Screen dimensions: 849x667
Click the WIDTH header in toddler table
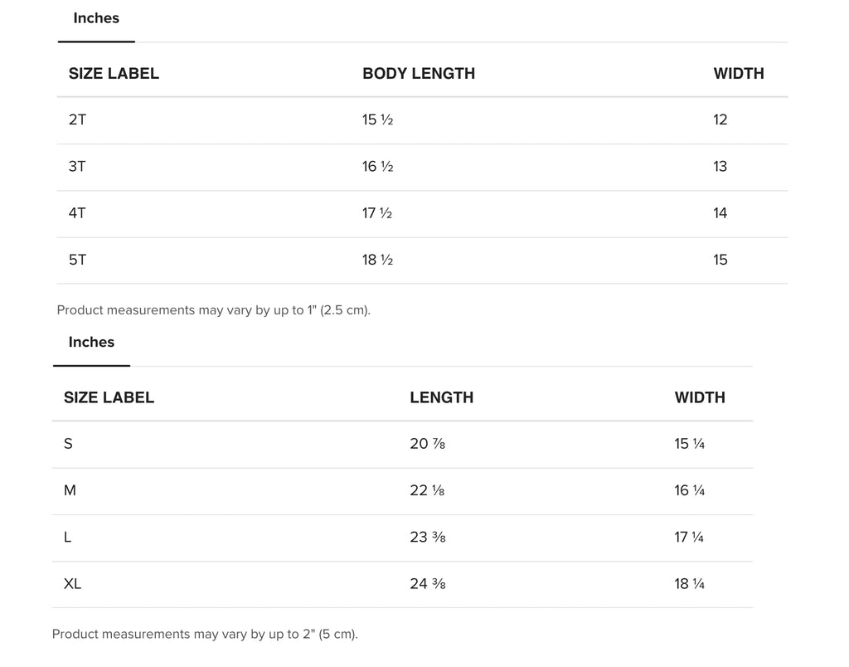739,74
